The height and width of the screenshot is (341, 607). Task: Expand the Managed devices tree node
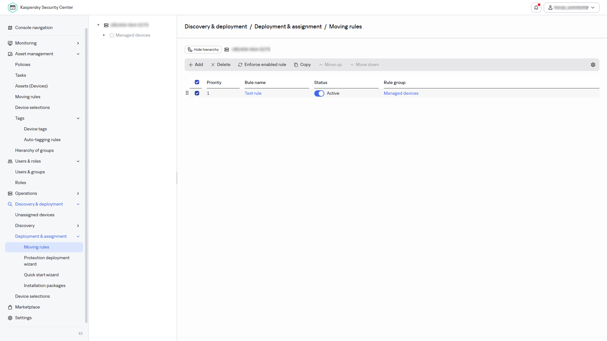click(104, 35)
